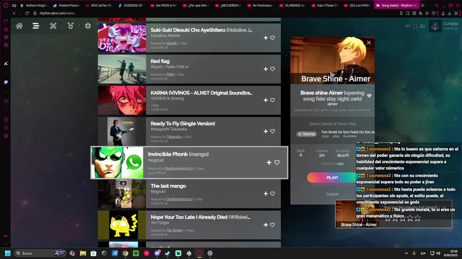Favorite Ready To Fly (Single Version)
Screen dimensions: 462x259
pyautogui.click(x=273, y=131)
